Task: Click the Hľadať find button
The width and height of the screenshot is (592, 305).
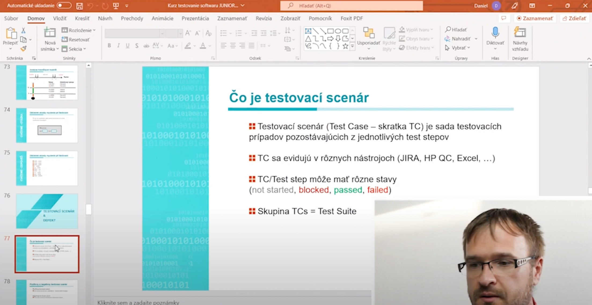Action: click(x=456, y=30)
